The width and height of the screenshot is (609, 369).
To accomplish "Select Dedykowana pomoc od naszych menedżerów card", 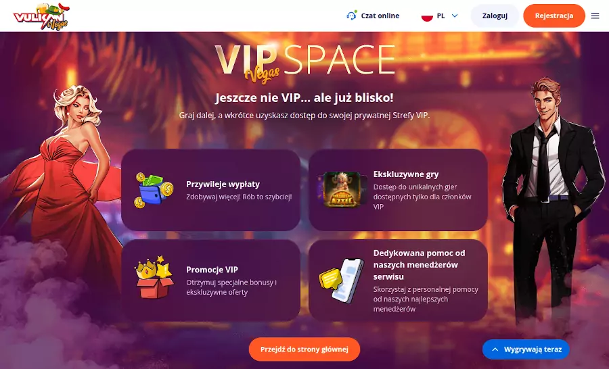I will tap(398, 280).
